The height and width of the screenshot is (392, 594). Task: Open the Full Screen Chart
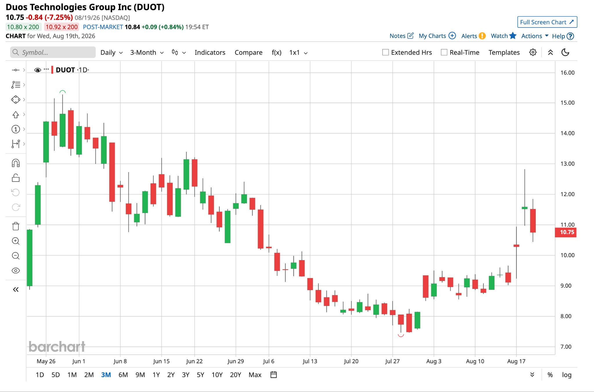pyautogui.click(x=547, y=22)
